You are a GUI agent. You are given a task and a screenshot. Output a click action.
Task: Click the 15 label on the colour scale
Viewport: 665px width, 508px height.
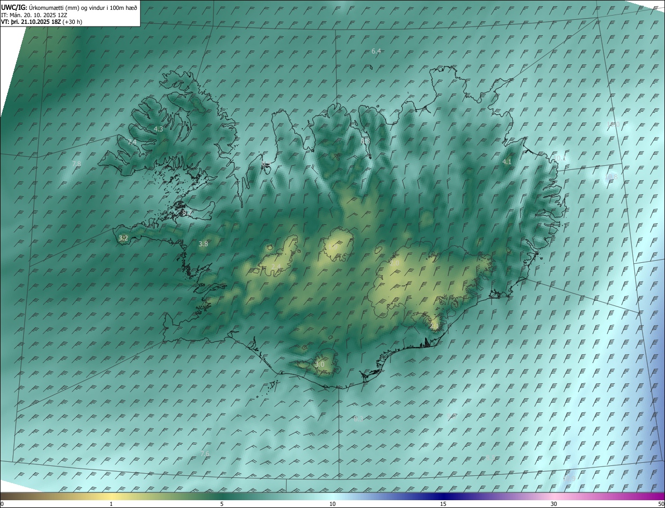tap(443, 504)
